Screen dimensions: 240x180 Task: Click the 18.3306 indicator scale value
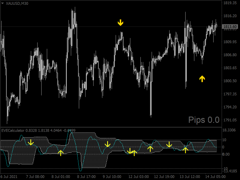pos(229,130)
